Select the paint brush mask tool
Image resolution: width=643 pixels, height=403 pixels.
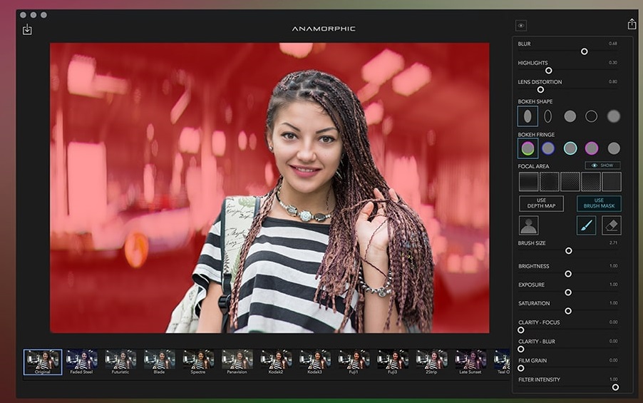coord(586,225)
